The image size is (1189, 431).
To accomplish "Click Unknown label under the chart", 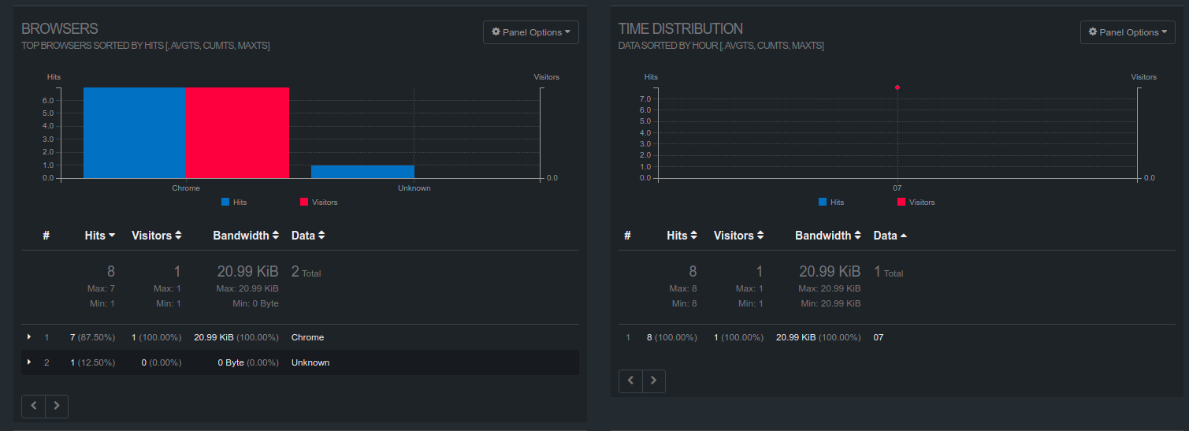I will coord(414,188).
